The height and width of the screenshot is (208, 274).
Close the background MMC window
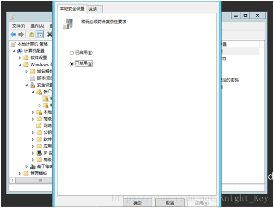(258, 16)
